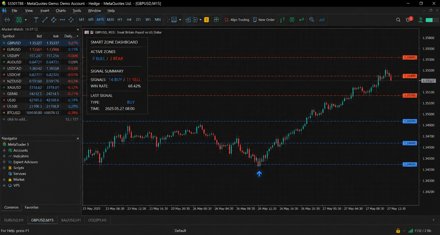Screen dimensions: 440x235
Task: Switch chart to M30 timeframe
Action: click(x=111, y=20)
